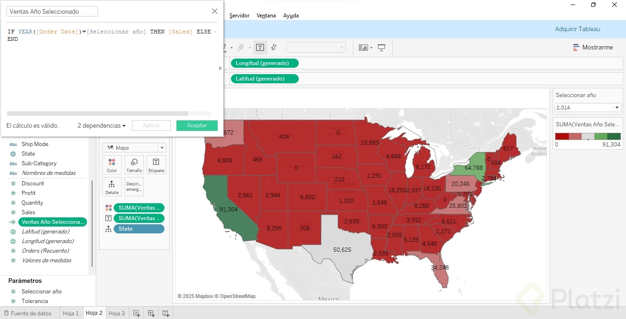
Task: Click label icon beside second SUMA(Ventas) pill
Action: [108, 218]
